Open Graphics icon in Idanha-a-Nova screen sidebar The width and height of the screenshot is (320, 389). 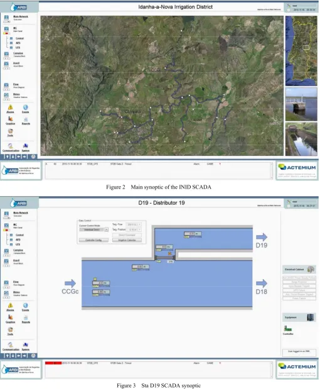(x=11, y=119)
